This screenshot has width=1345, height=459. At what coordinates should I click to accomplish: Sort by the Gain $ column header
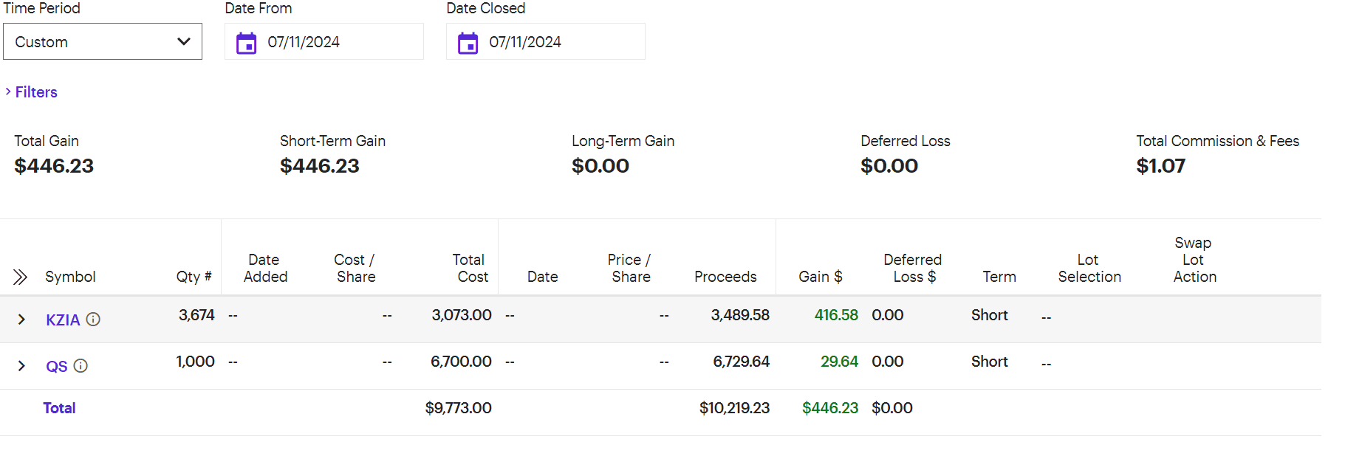(820, 277)
